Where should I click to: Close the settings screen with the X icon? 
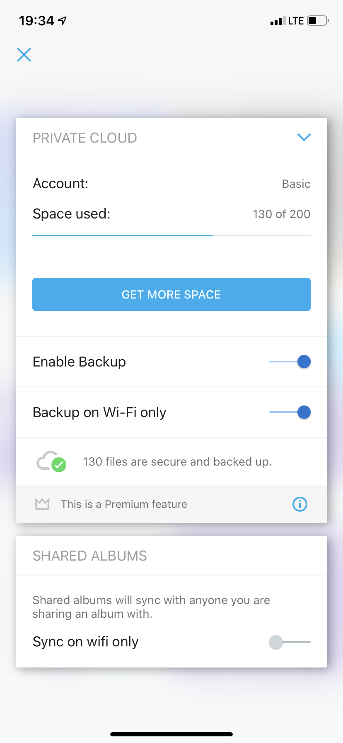24,55
